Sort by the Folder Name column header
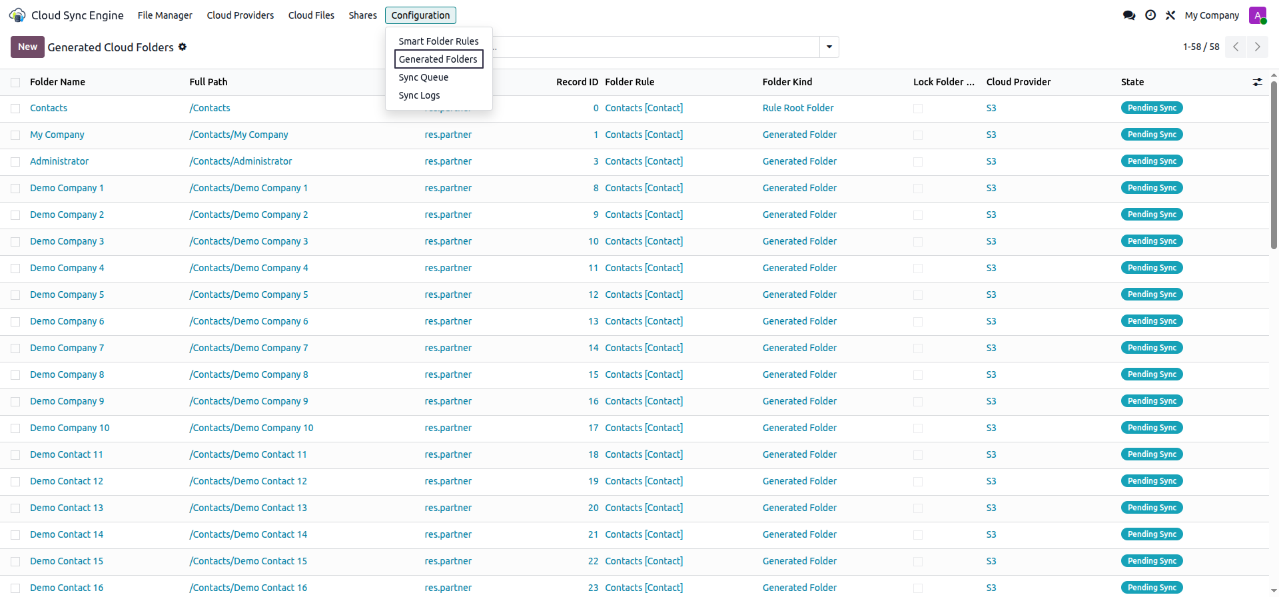The image size is (1279, 597). 57,82
